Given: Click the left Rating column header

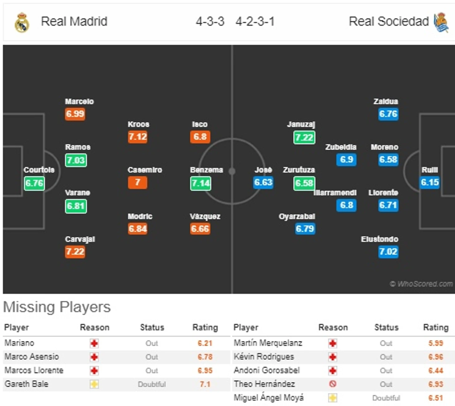Looking at the screenshot, I should click(205, 327).
